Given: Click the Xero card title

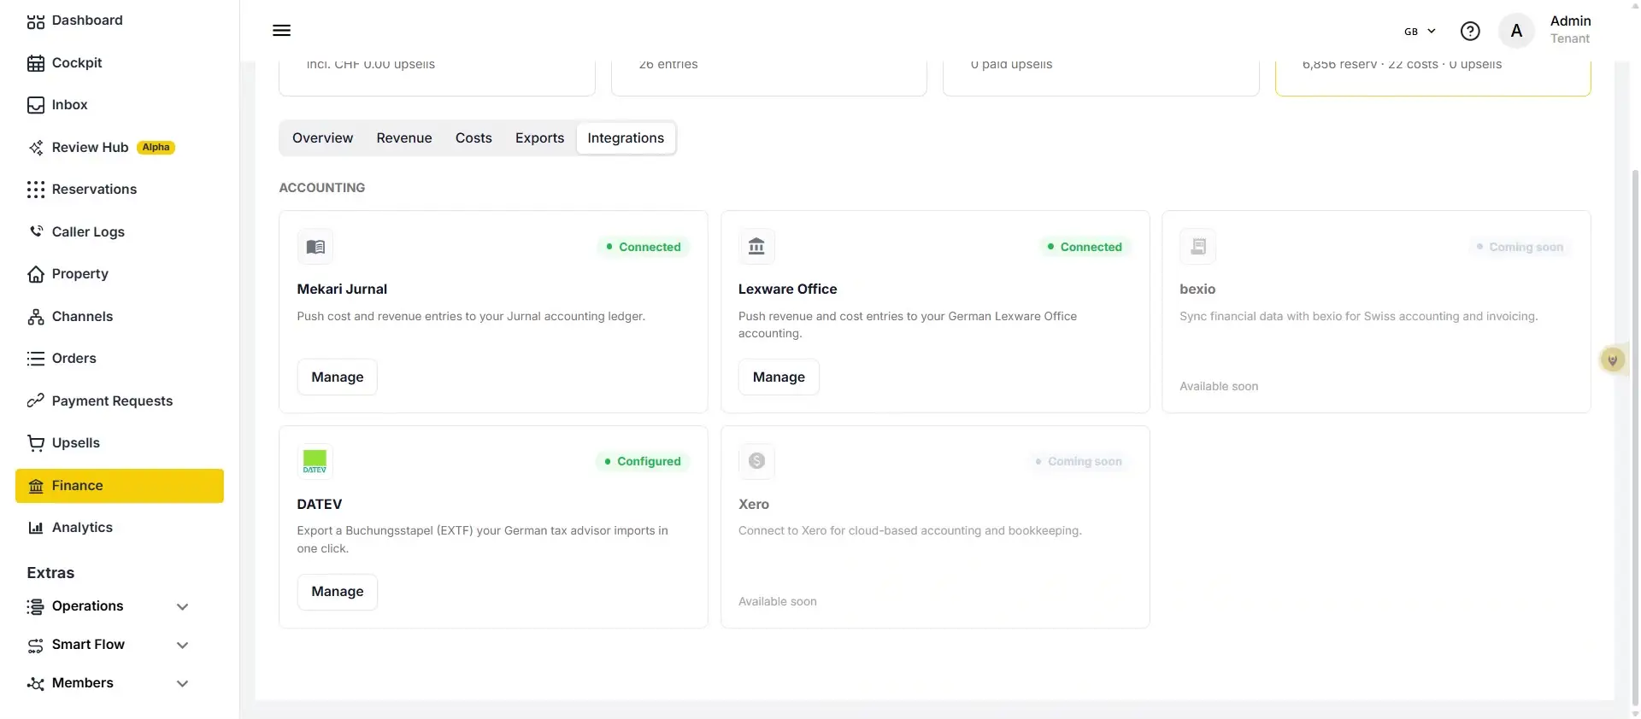Looking at the screenshot, I should (753, 505).
